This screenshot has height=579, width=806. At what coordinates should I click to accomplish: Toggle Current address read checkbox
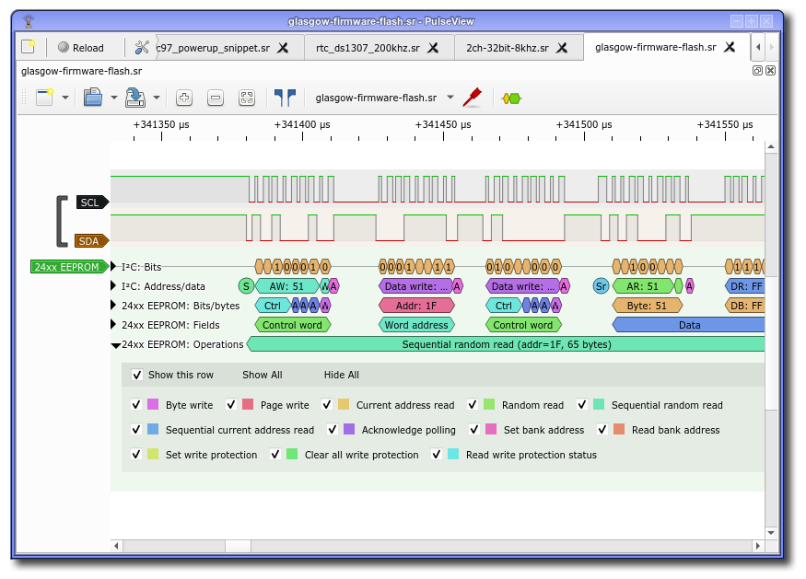pyautogui.click(x=327, y=405)
